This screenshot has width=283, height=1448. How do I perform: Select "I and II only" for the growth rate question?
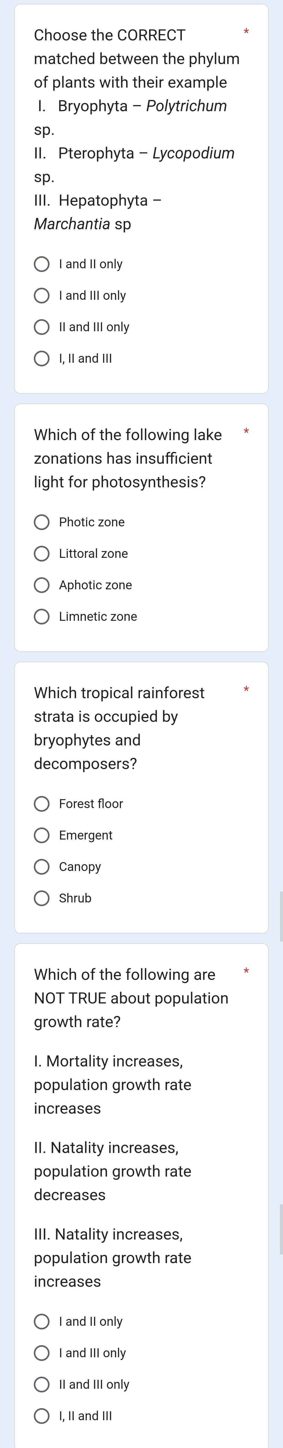pyautogui.click(x=43, y=1322)
